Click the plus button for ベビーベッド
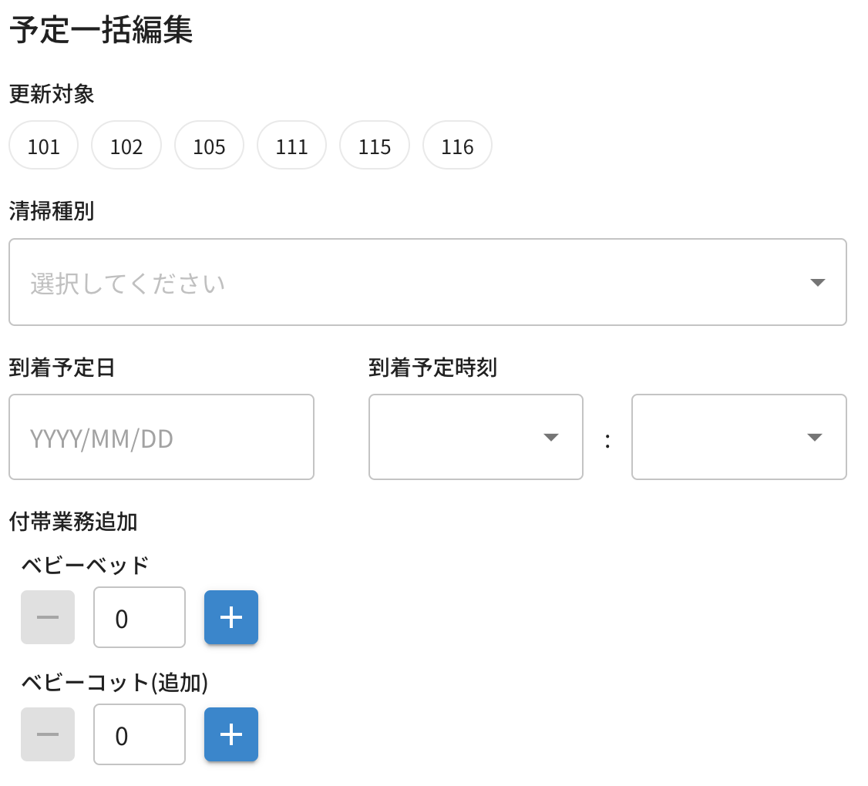Viewport: 868px width, 786px height. 231,617
